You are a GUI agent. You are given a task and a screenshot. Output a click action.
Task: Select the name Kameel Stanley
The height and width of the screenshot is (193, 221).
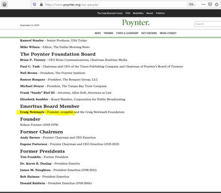tap(32, 40)
